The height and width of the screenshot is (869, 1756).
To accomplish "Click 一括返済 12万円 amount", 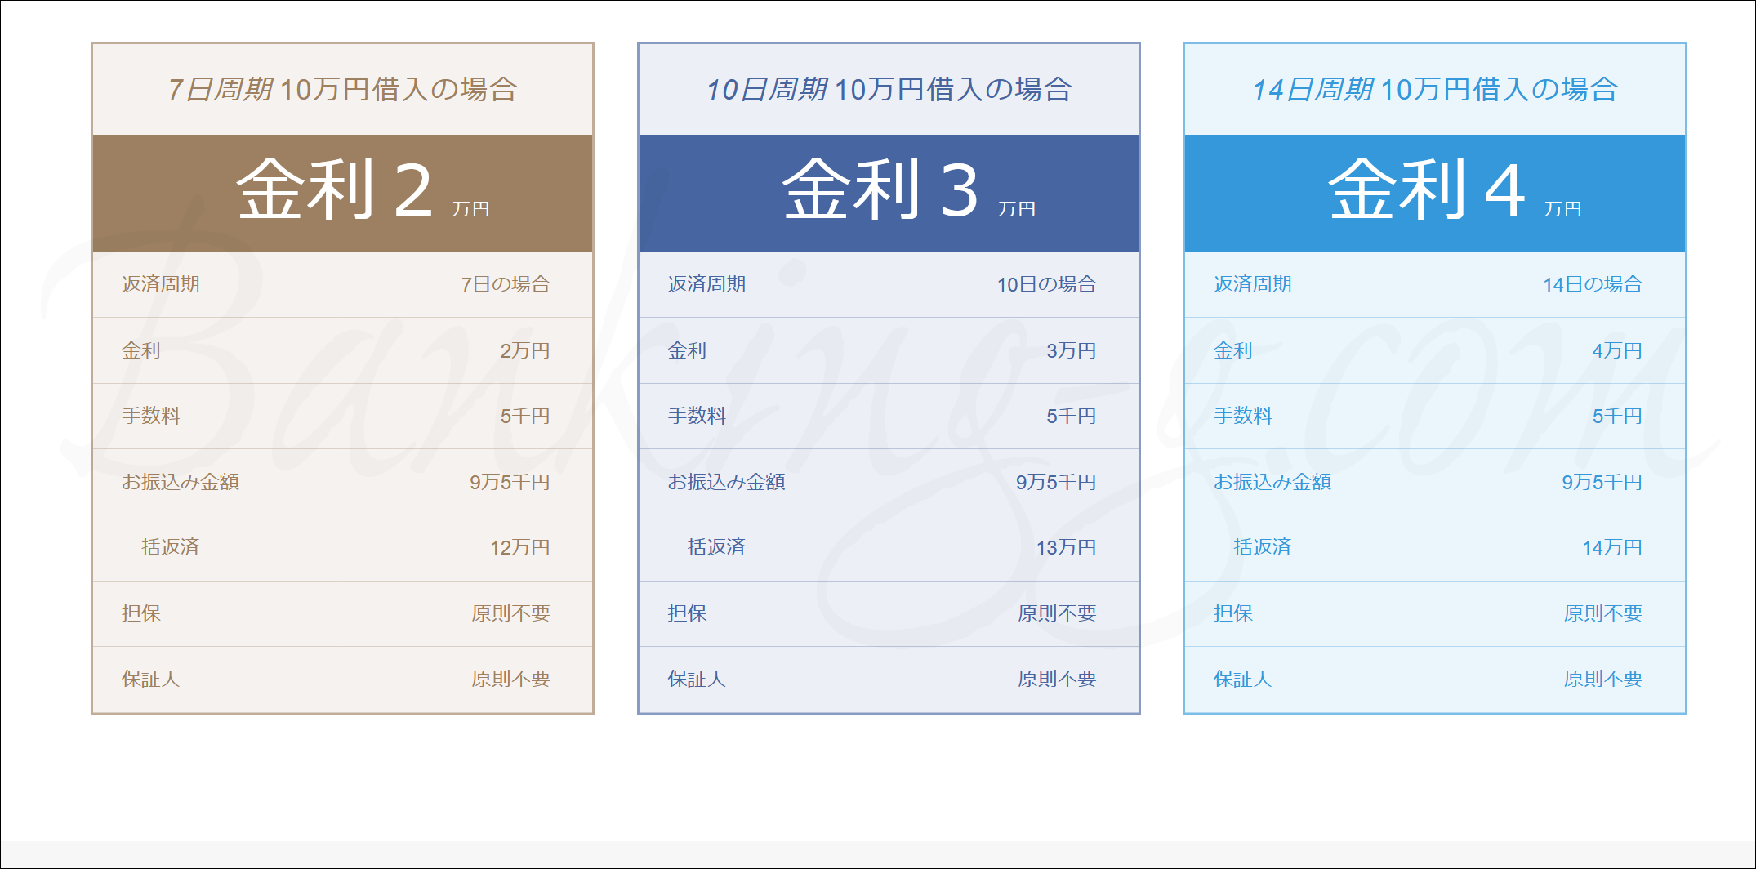I will 519,547.
